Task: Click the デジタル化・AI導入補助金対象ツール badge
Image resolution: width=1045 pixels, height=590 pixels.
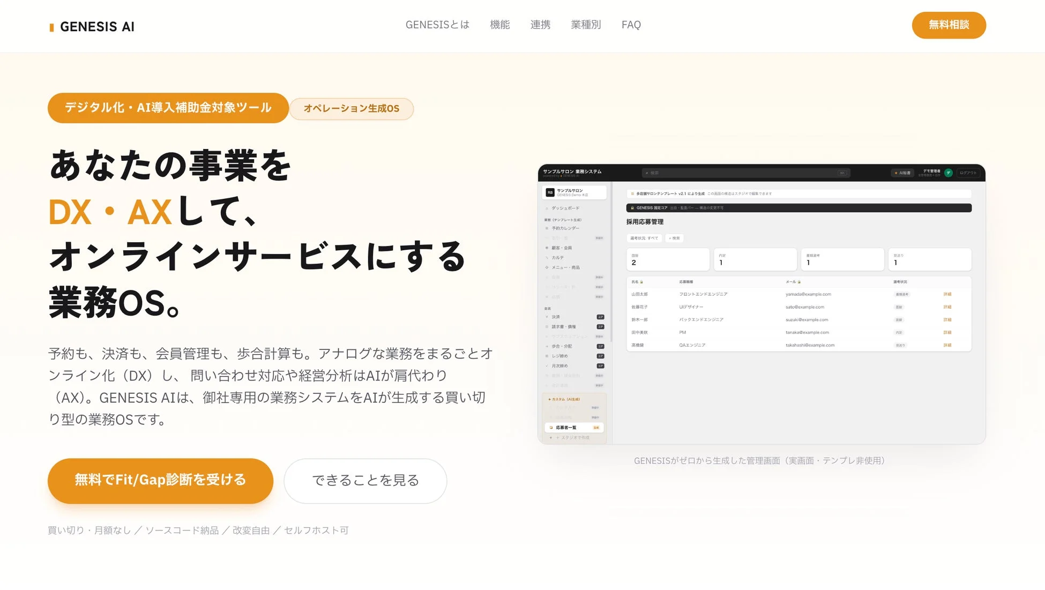Action: [168, 108]
